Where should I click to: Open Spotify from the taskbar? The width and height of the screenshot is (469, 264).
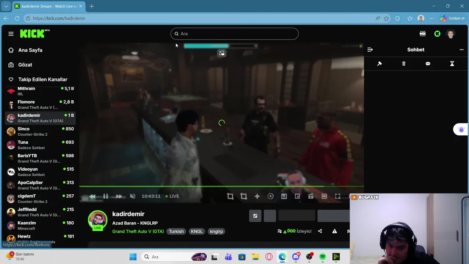coord(322,257)
